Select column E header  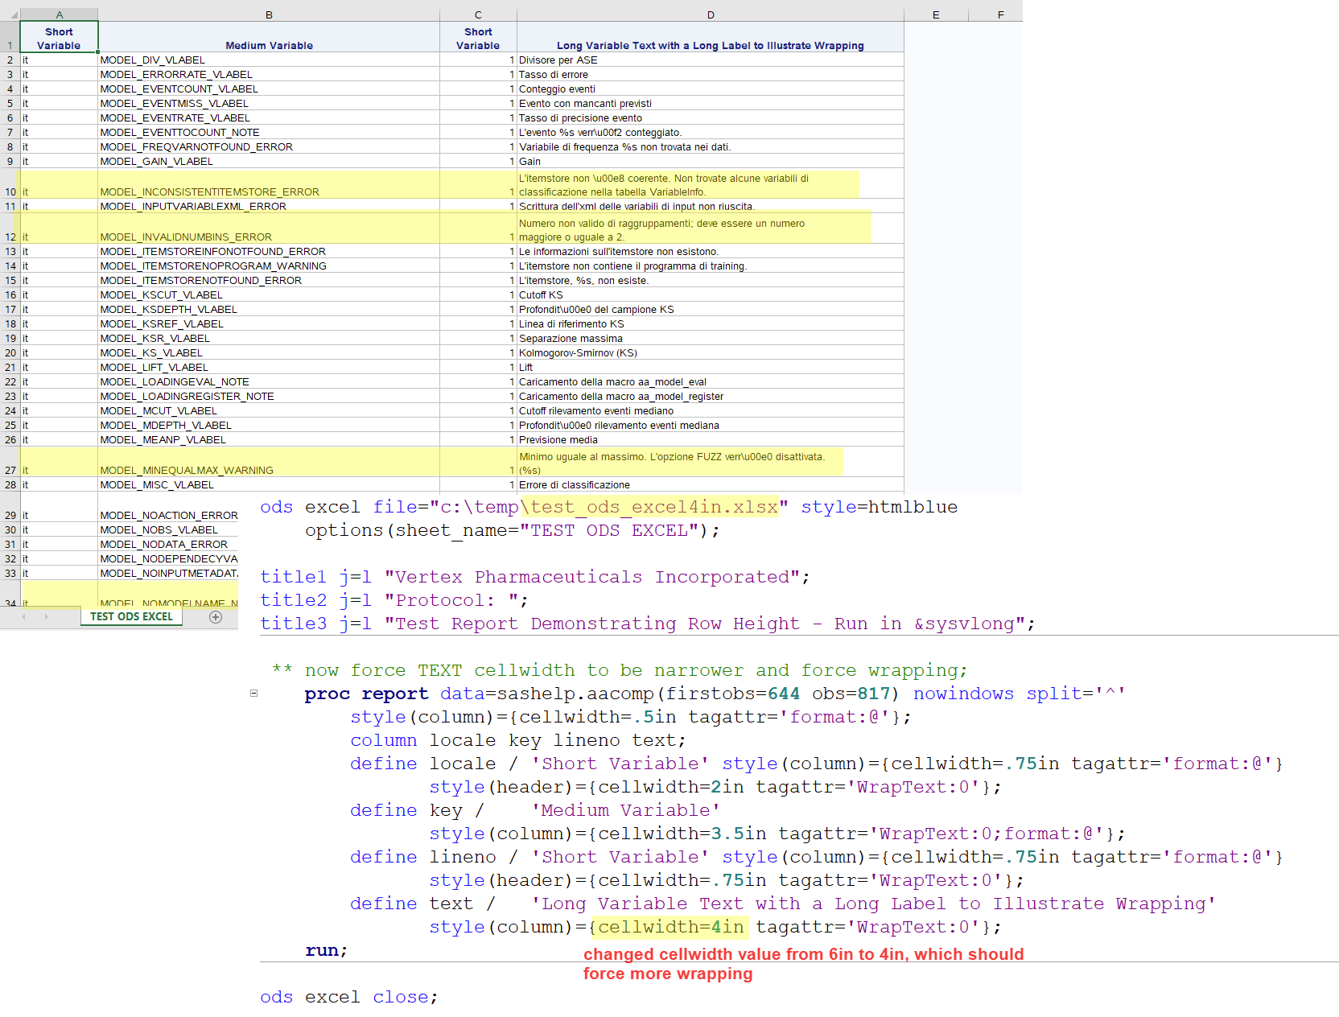tap(936, 14)
